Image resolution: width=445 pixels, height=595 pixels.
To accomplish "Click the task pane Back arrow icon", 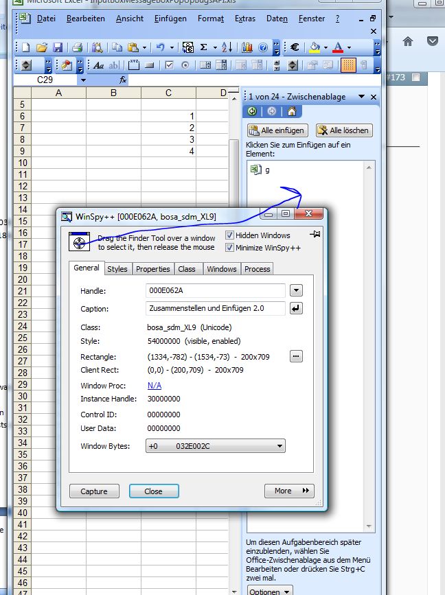I will (252, 111).
